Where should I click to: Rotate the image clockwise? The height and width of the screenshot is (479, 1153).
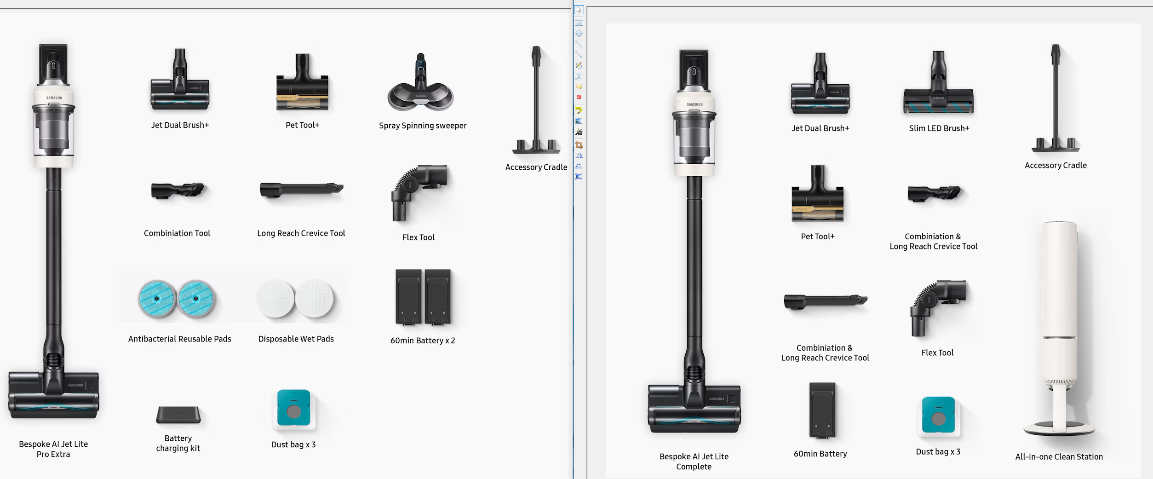(579, 156)
